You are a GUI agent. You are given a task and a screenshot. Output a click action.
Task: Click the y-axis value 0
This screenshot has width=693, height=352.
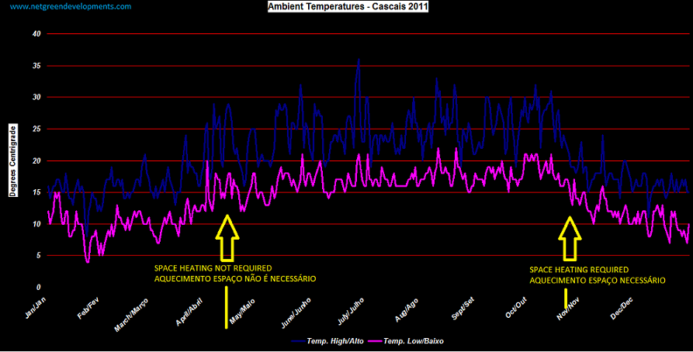click(39, 288)
